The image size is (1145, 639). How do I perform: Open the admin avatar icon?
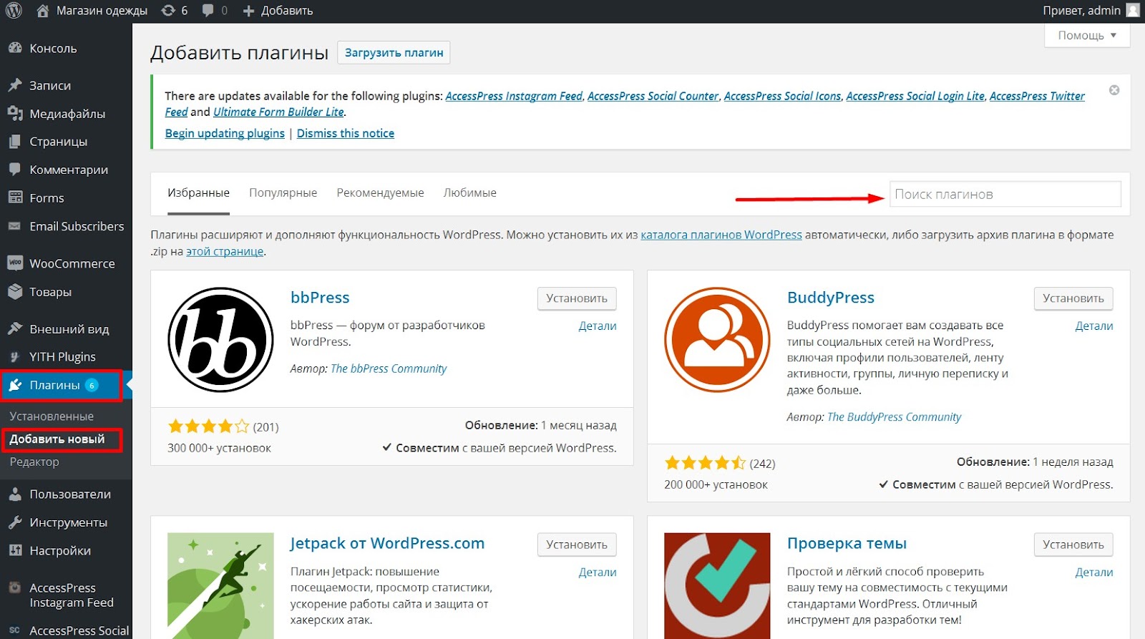(1133, 10)
